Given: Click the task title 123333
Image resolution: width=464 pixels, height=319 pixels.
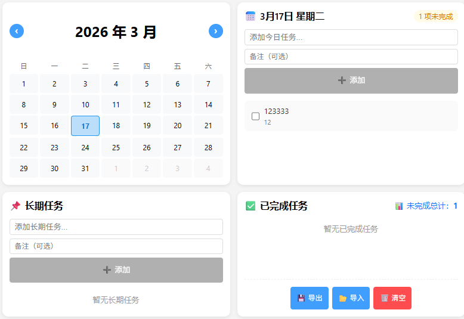Looking at the screenshot, I should tap(276, 112).
